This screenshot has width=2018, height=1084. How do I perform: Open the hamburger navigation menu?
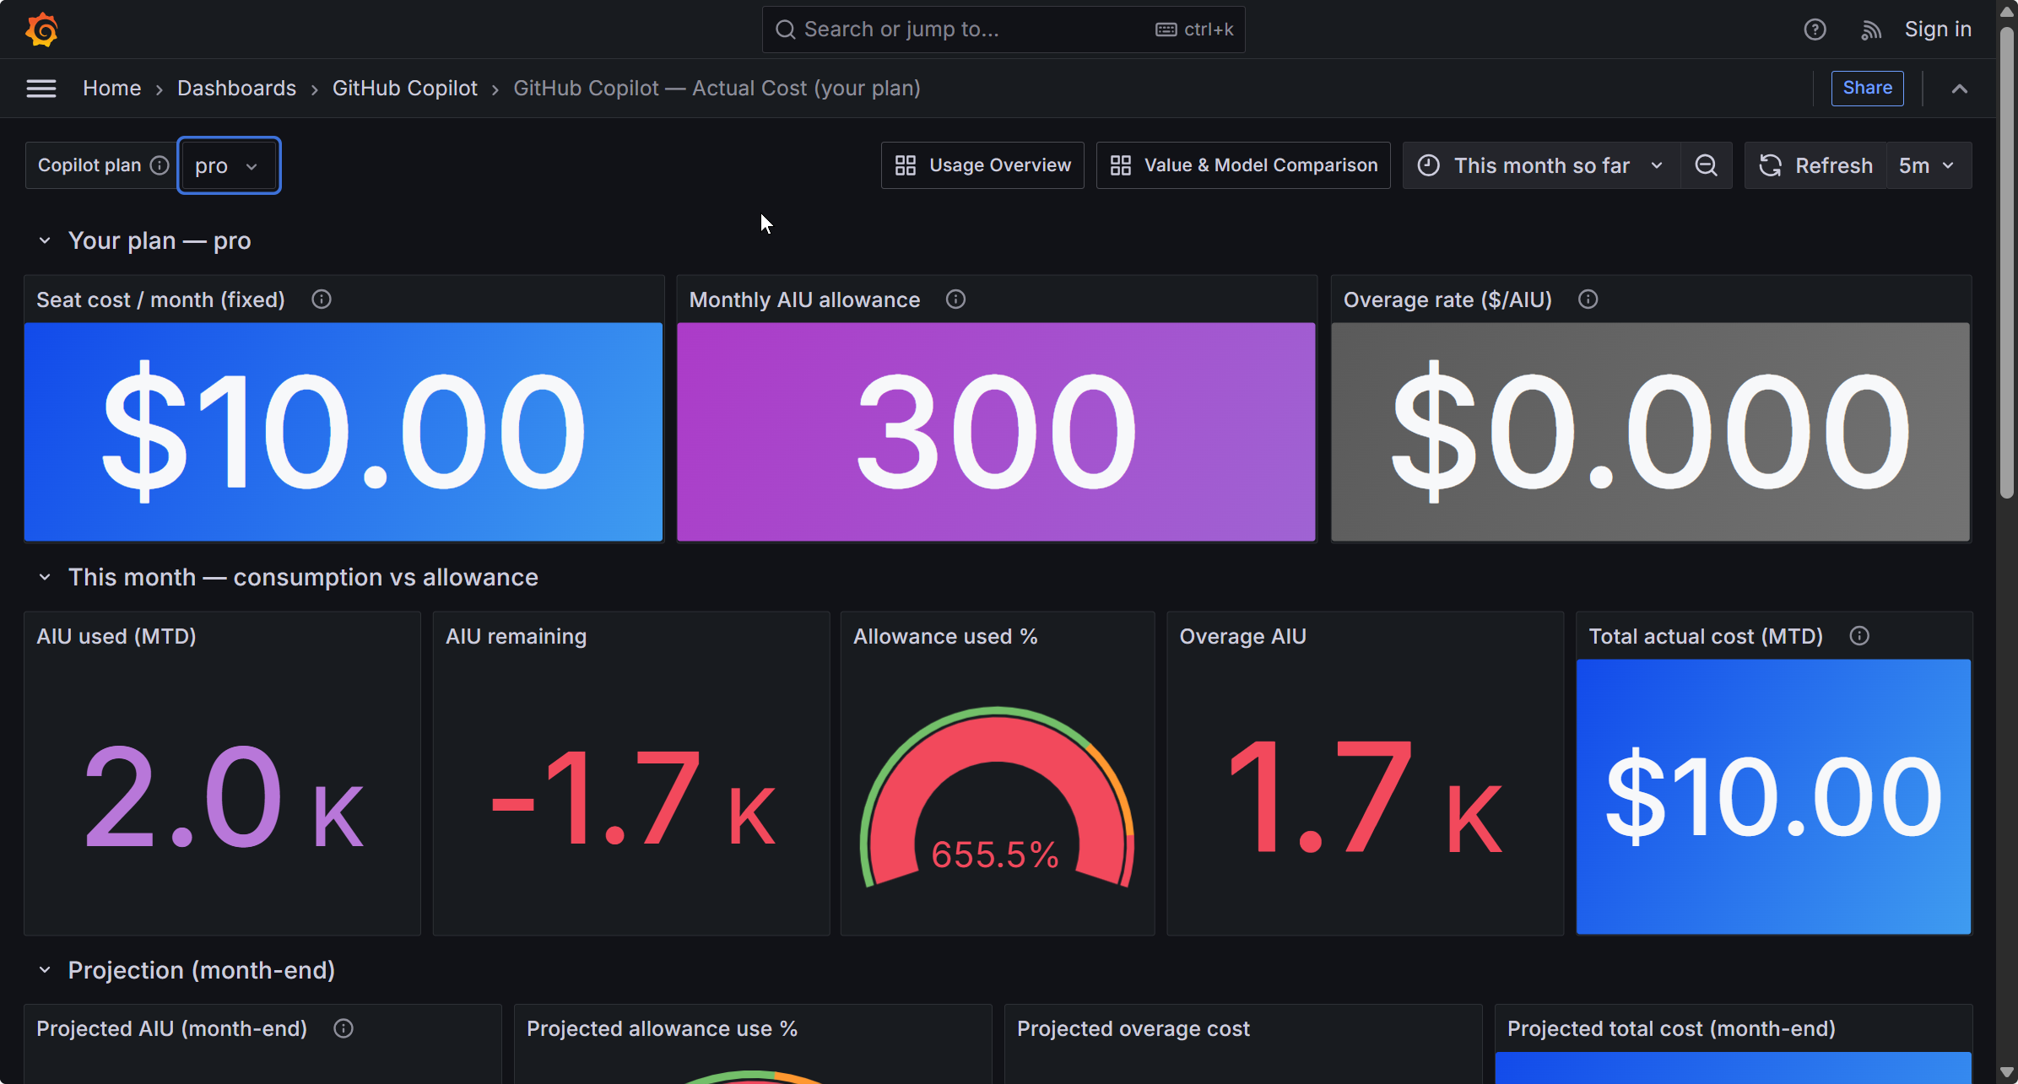41,89
